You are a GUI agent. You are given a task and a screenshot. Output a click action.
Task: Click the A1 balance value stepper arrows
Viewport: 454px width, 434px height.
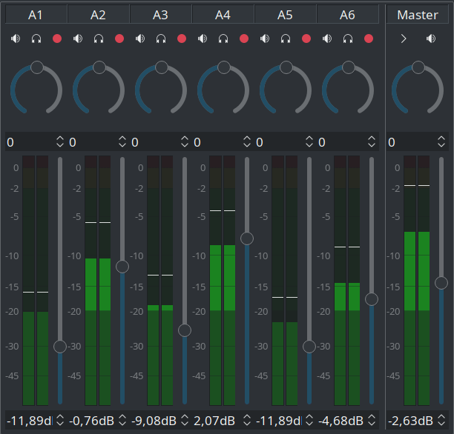pos(60,141)
